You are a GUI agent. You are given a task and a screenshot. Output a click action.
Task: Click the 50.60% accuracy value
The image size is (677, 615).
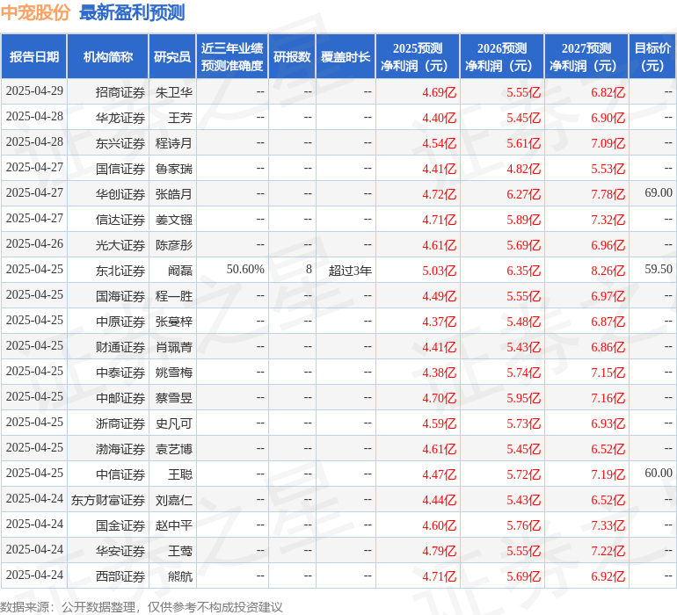(245, 269)
